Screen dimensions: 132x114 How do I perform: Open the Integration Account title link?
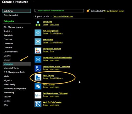pyautogui.click(x=52, y=49)
